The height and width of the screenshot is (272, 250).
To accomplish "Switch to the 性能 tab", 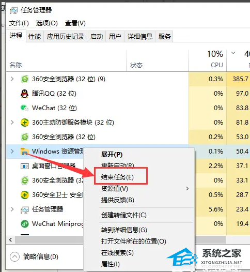I will (35, 37).
